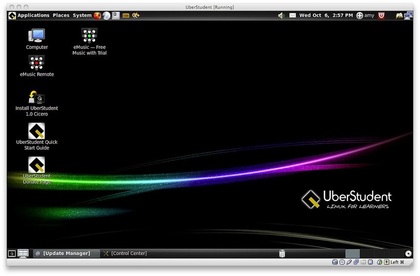Click VirtualBox keyboard capture arrow icon
This screenshot has width=420, height=276.
[x=386, y=262]
